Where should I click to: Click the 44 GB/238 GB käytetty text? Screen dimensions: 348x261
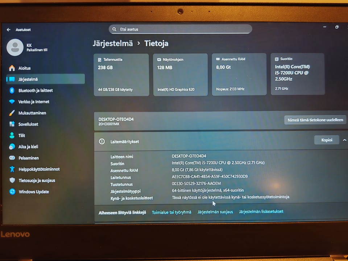pos(115,90)
